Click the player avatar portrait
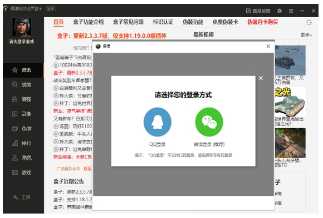This screenshot has height=218, width=323. point(22,27)
